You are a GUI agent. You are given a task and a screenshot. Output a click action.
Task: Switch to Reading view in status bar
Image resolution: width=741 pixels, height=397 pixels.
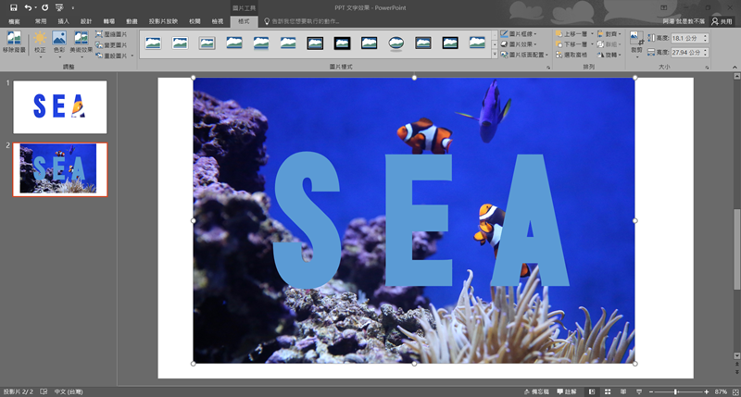point(625,391)
